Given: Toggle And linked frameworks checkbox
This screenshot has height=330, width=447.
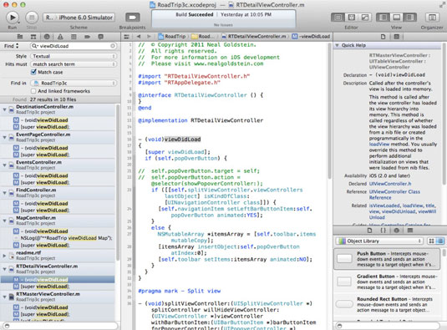Looking at the screenshot, I should tap(33, 91).
